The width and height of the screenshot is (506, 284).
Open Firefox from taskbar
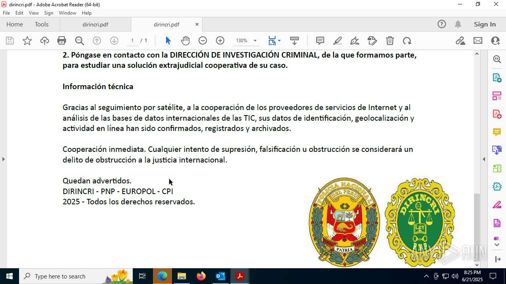(x=201, y=276)
